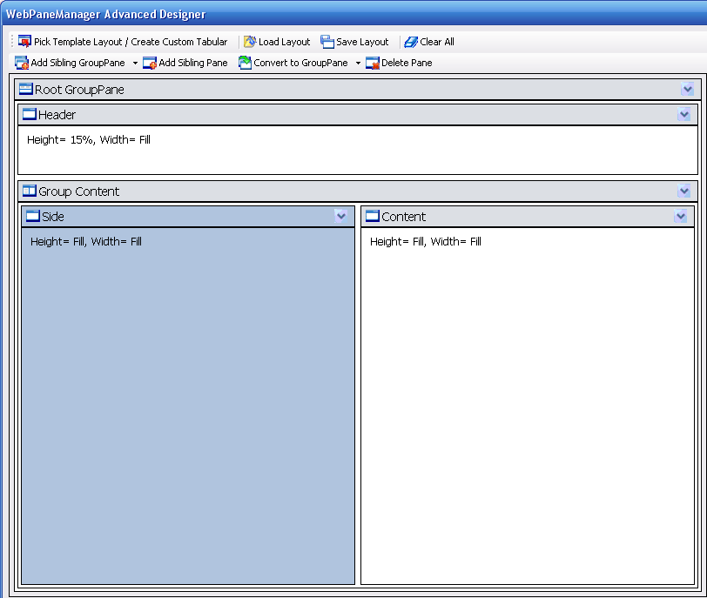This screenshot has width=707, height=598.
Task: Select the Content pane body area
Action: coord(527,409)
